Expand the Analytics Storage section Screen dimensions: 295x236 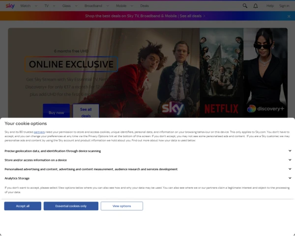click(290, 178)
